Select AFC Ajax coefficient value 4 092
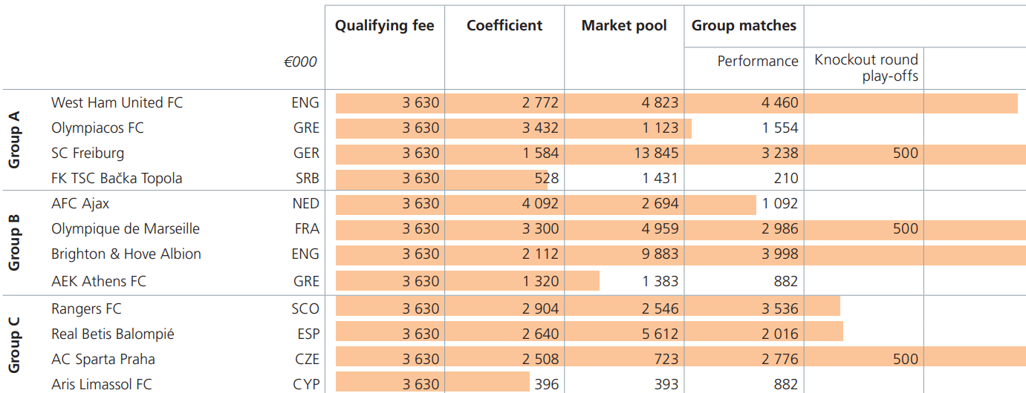This screenshot has height=393, width=1026. coord(540,204)
